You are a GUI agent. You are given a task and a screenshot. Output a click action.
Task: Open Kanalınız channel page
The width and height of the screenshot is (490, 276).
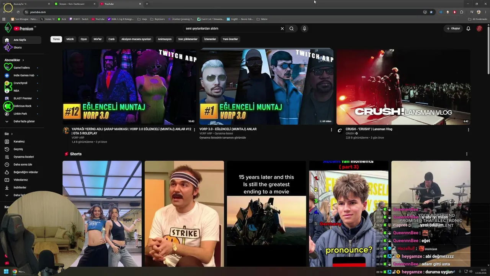(x=21, y=141)
